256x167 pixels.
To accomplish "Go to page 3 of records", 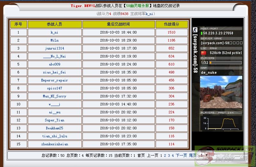I will coord(169,156).
